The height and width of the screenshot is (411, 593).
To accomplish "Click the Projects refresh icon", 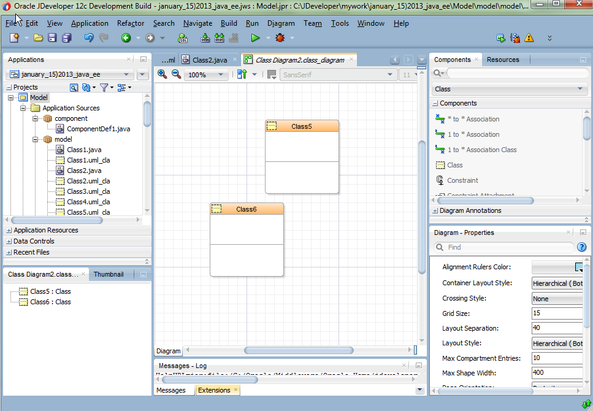I will pos(86,88).
